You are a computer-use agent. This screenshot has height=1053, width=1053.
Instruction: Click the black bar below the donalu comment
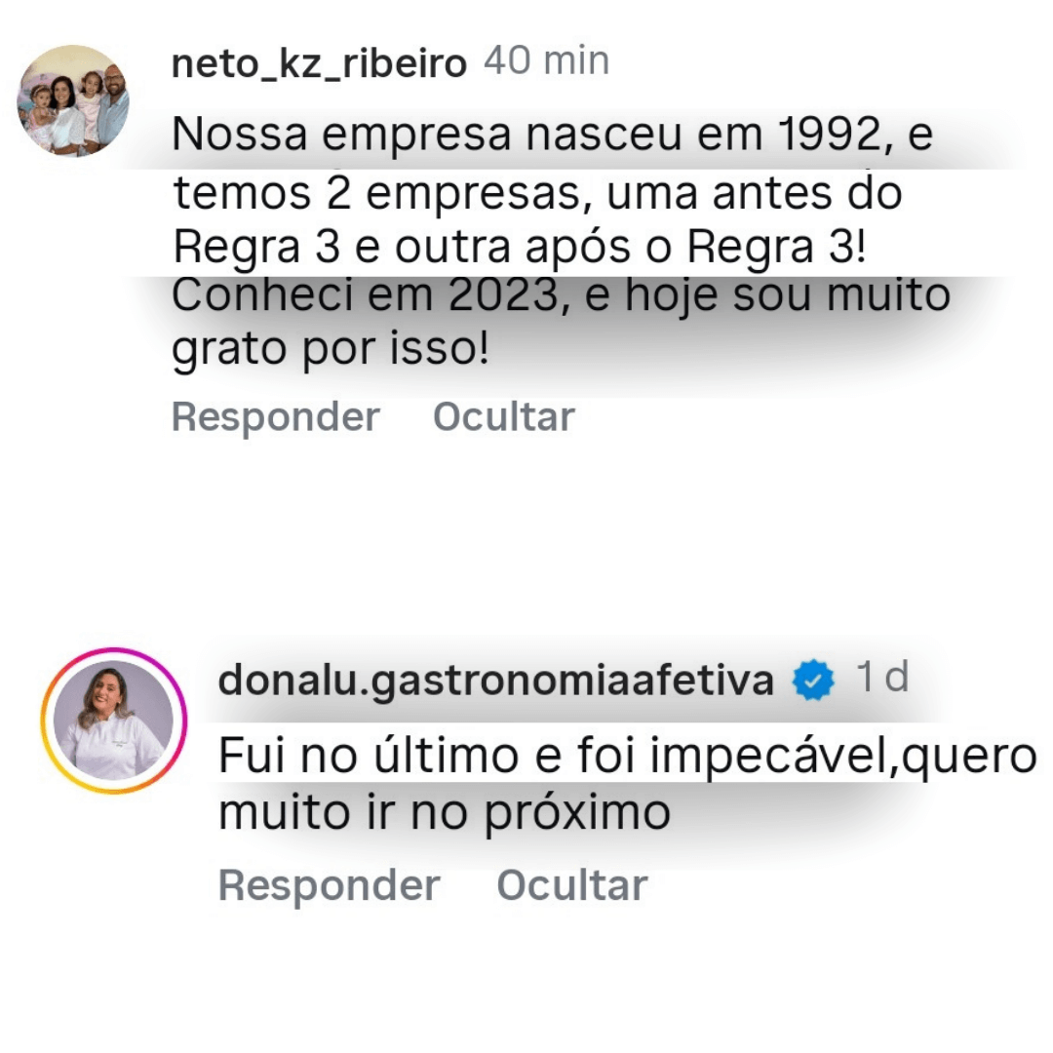[526, 1000]
